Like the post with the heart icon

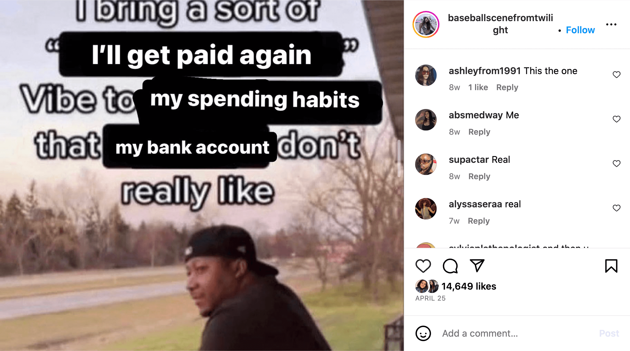[423, 266]
